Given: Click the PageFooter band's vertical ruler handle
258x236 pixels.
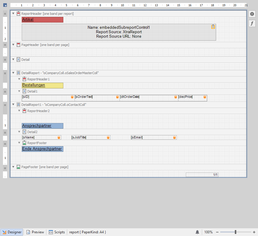Looking at the screenshot, I should (5, 168).
